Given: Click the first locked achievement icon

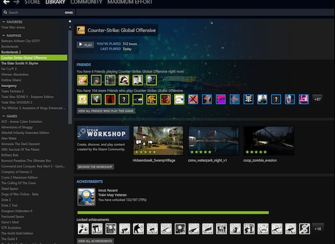Looking at the screenshot, I should pos(83,229).
